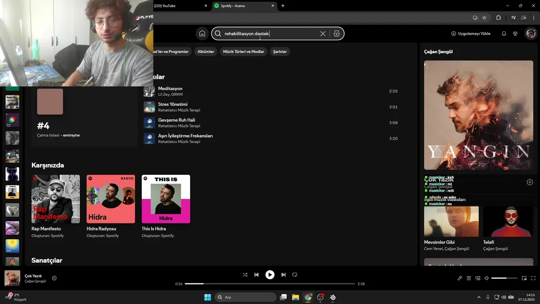Open the #4 playlist top result

coord(84,116)
